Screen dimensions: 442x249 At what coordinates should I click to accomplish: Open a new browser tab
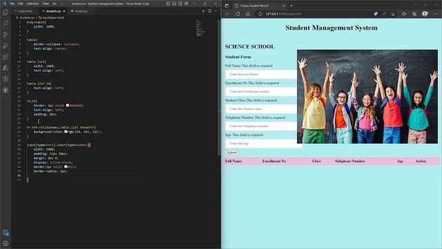coord(291,6)
